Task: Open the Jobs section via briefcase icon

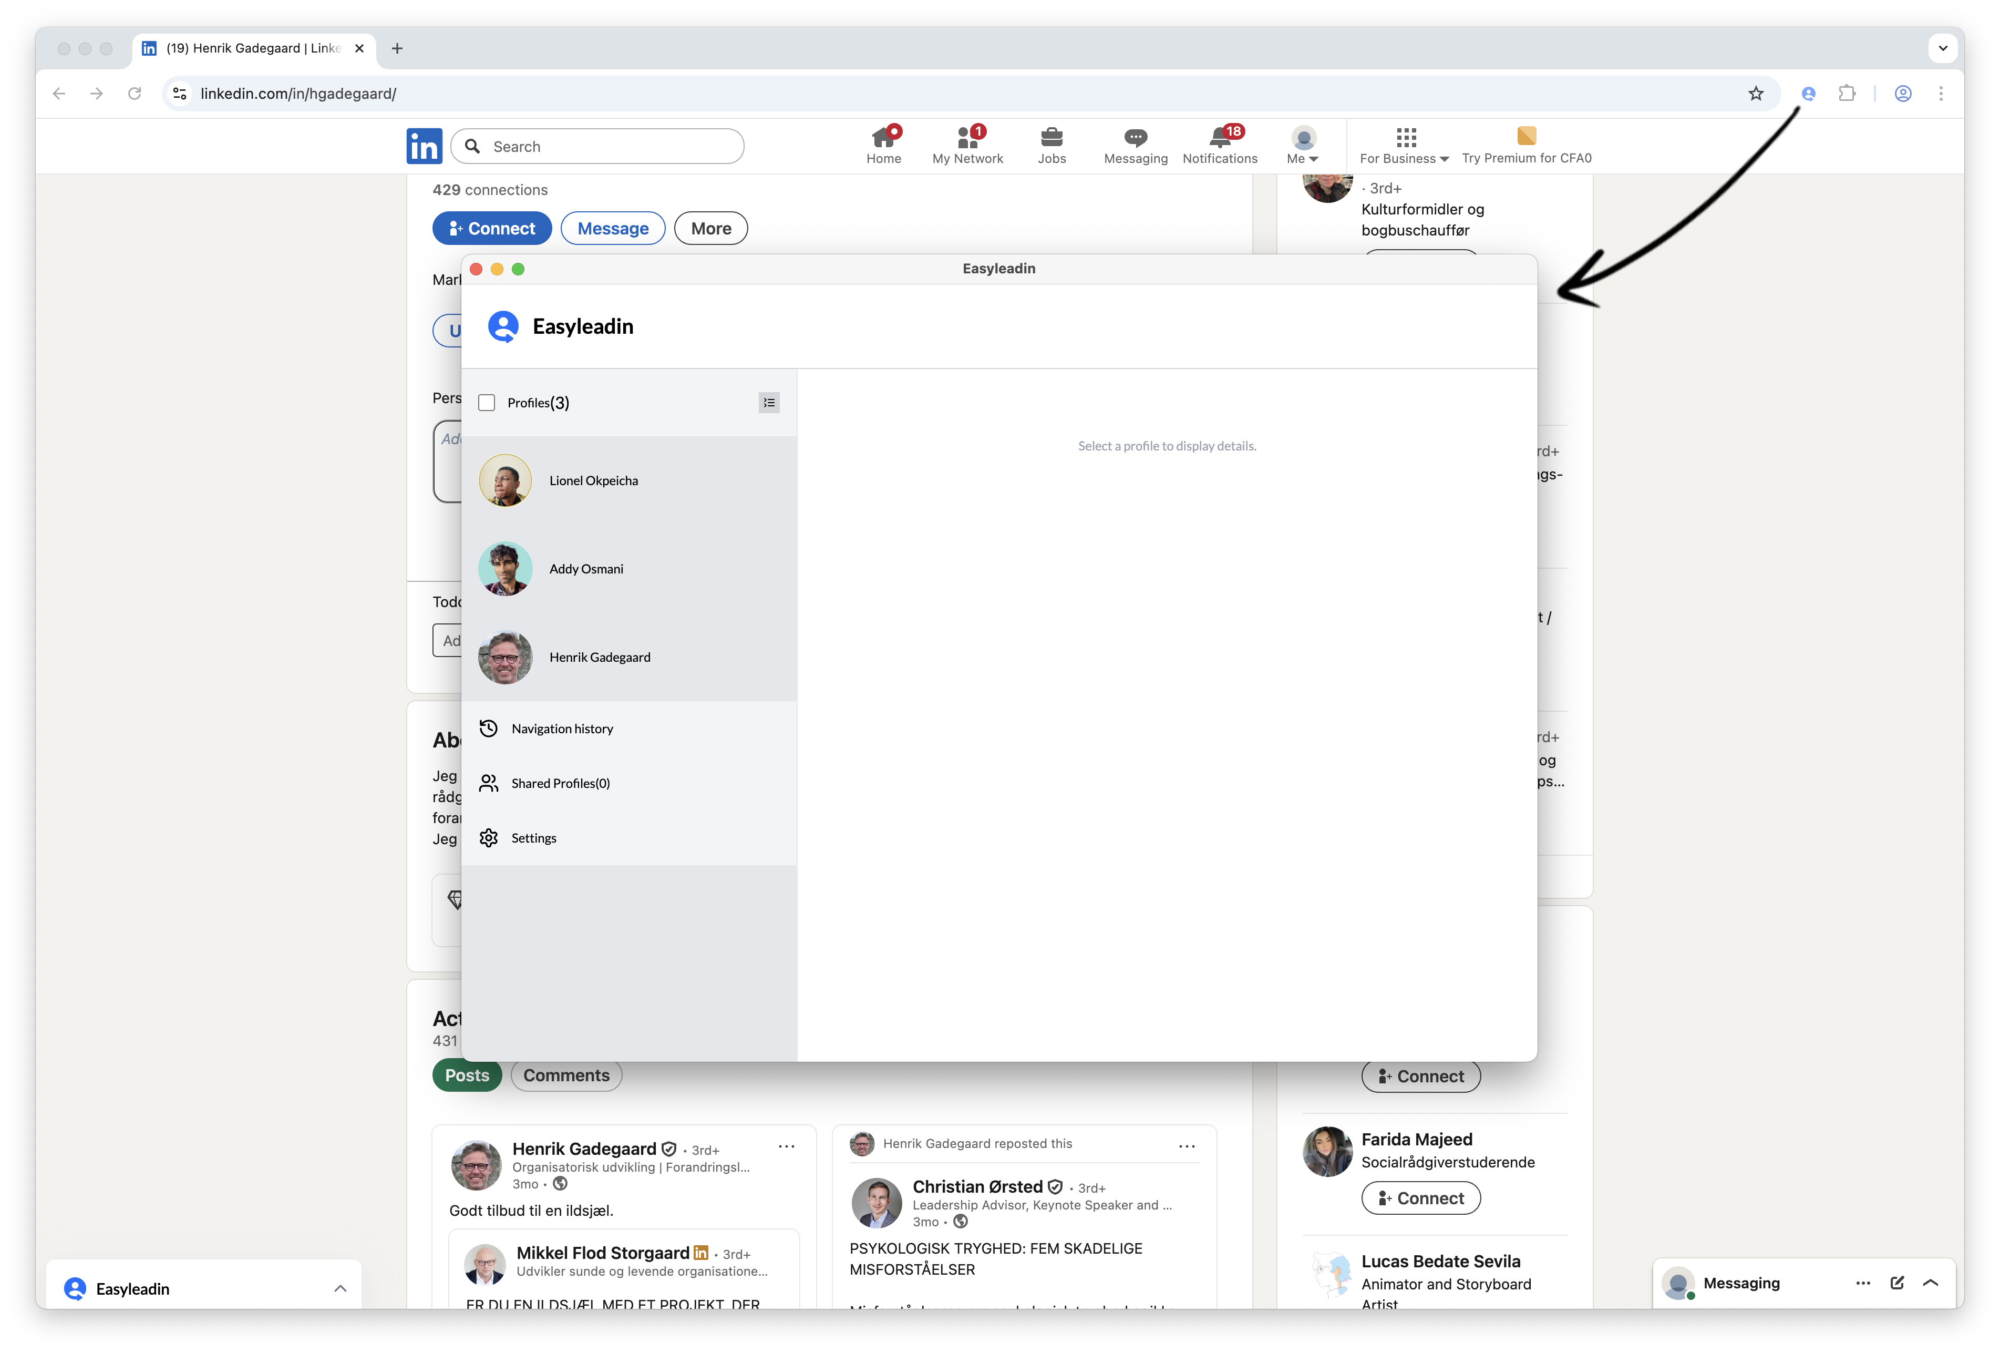Action: (x=1051, y=145)
